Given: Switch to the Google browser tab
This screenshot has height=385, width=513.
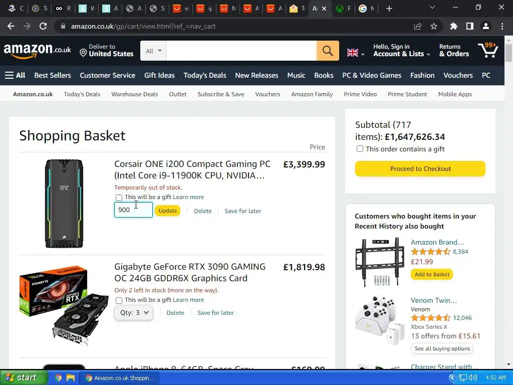Looking at the screenshot, I should [x=366, y=9].
